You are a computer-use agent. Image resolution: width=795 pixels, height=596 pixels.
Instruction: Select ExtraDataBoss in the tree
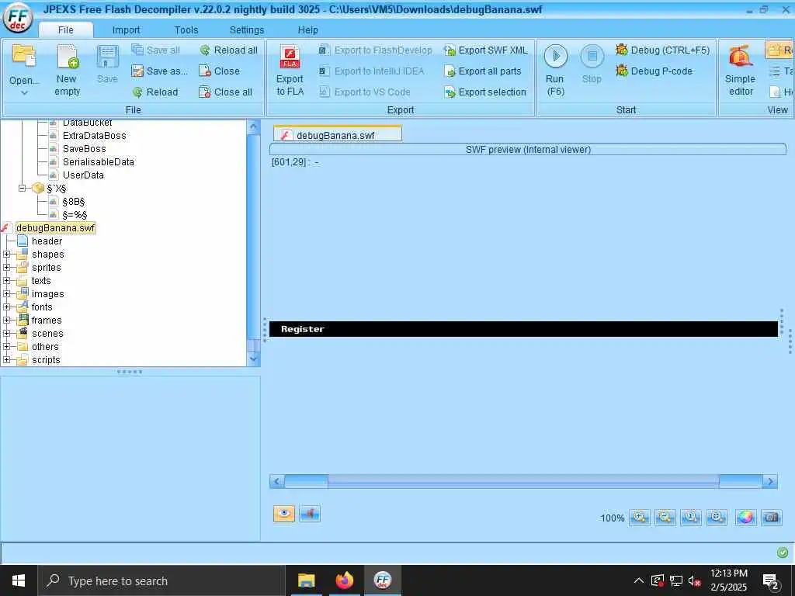pos(94,135)
